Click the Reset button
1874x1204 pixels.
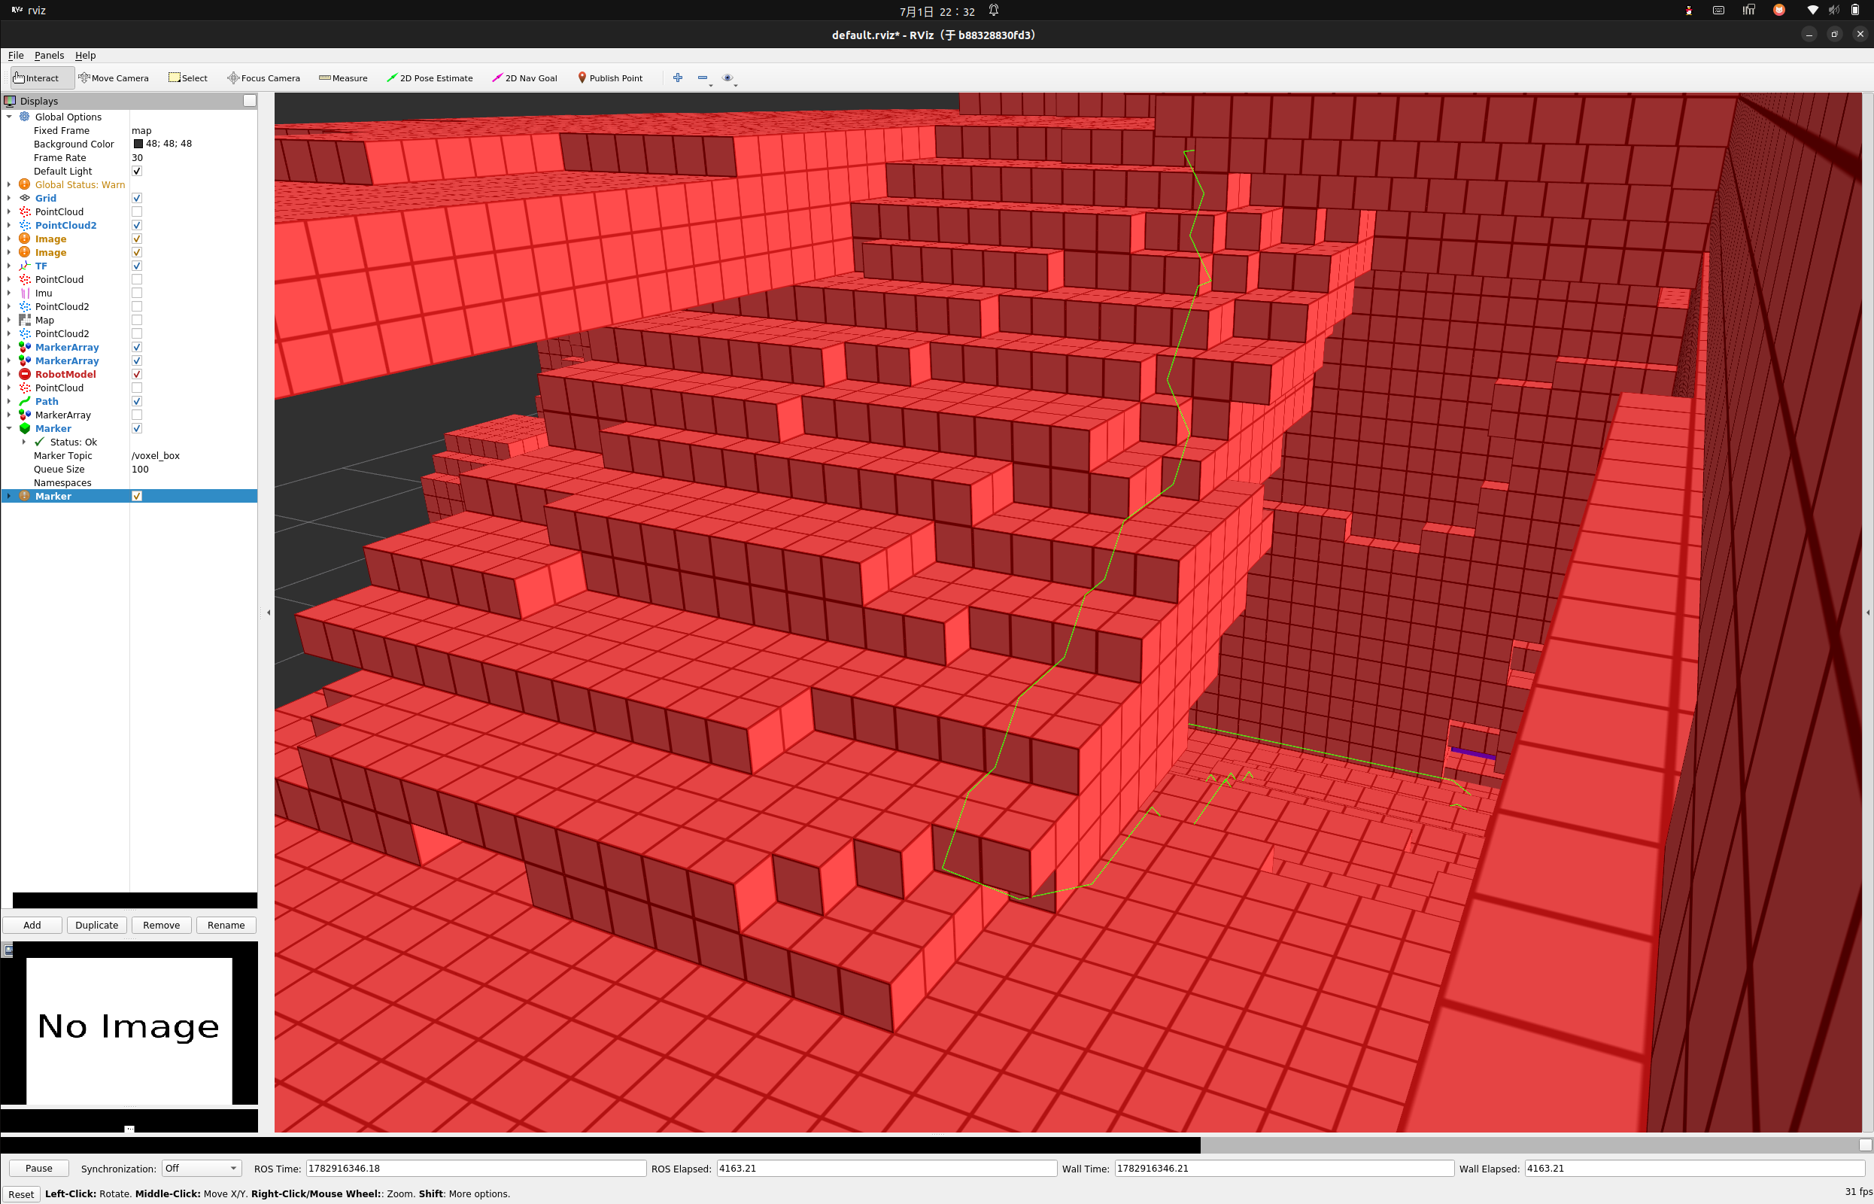point(21,1193)
